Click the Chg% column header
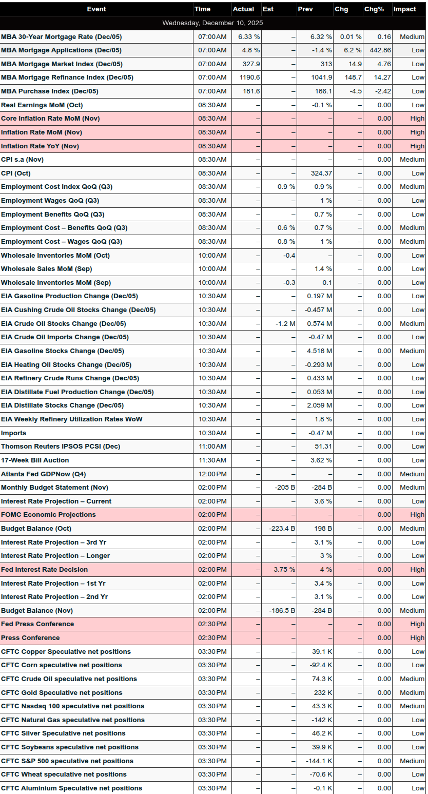This screenshot has width=428, height=794. (x=374, y=9)
